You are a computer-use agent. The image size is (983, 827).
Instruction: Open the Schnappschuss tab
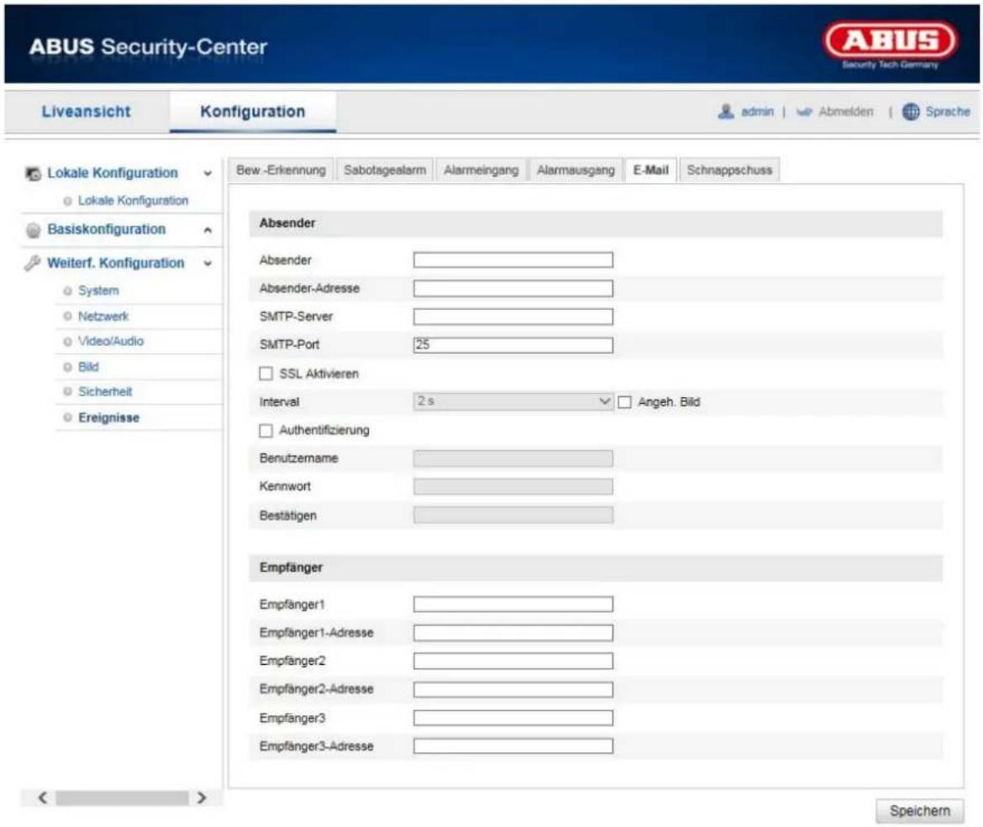click(729, 170)
